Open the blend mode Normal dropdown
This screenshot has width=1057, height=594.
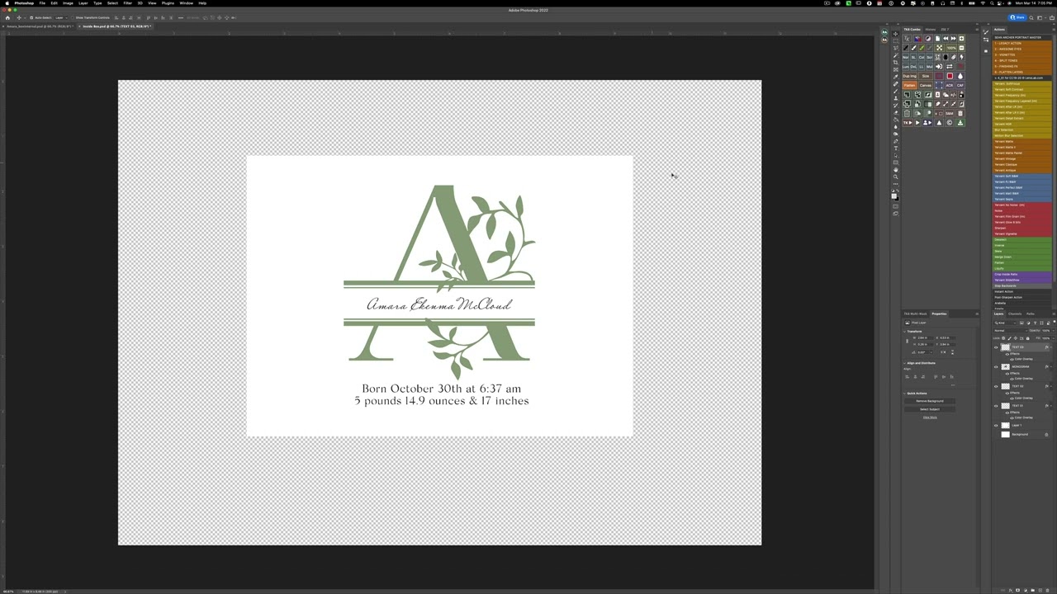[x=1011, y=331]
